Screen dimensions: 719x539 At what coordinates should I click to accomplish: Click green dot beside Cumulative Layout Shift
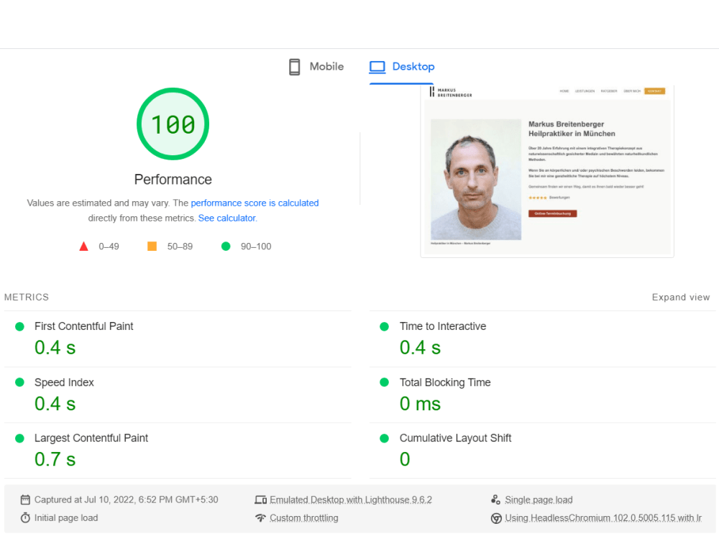pos(384,438)
